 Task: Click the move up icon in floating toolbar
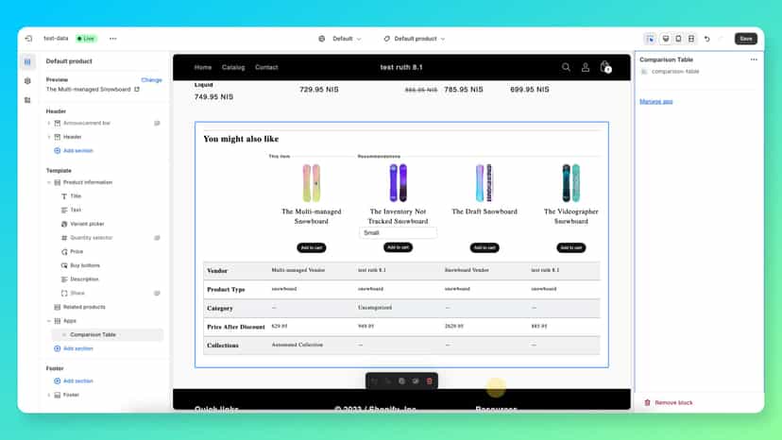coord(374,381)
